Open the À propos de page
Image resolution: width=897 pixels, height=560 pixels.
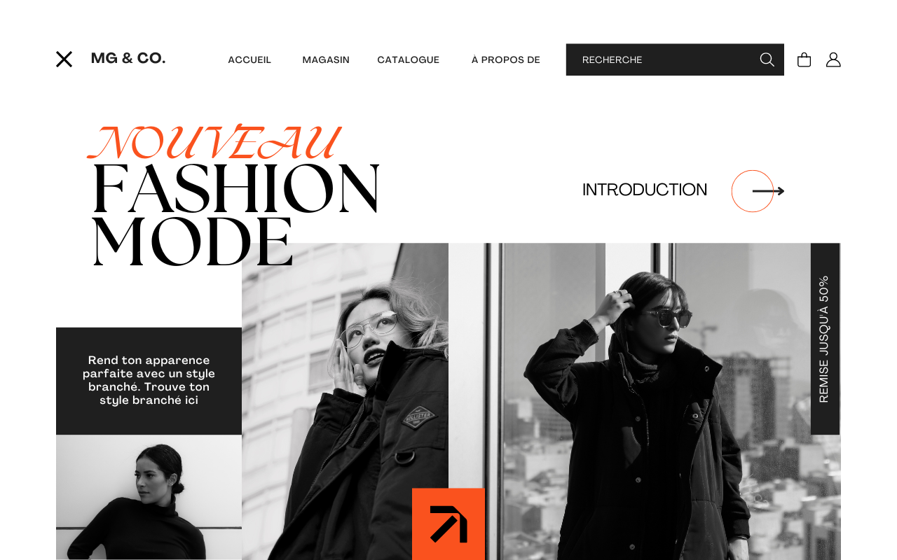point(506,59)
